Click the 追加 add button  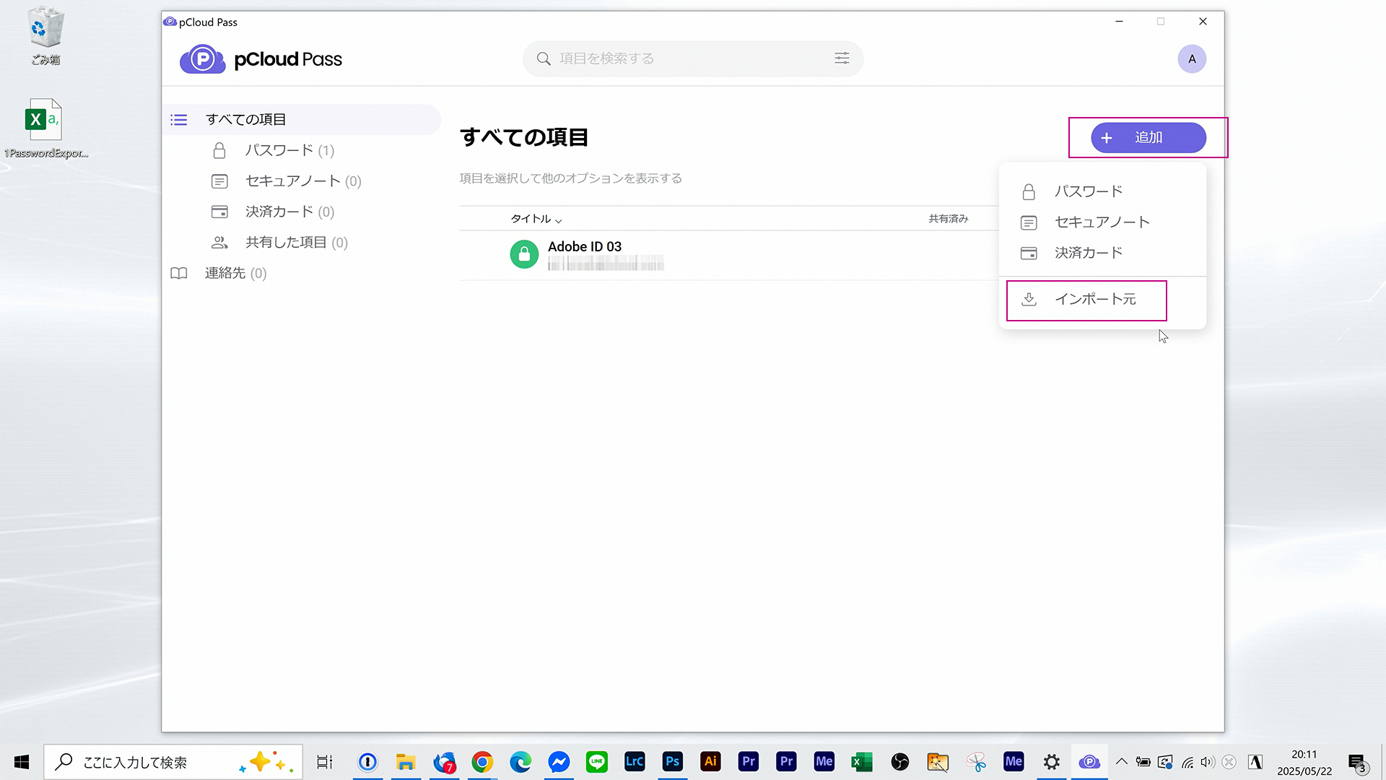(x=1148, y=137)
